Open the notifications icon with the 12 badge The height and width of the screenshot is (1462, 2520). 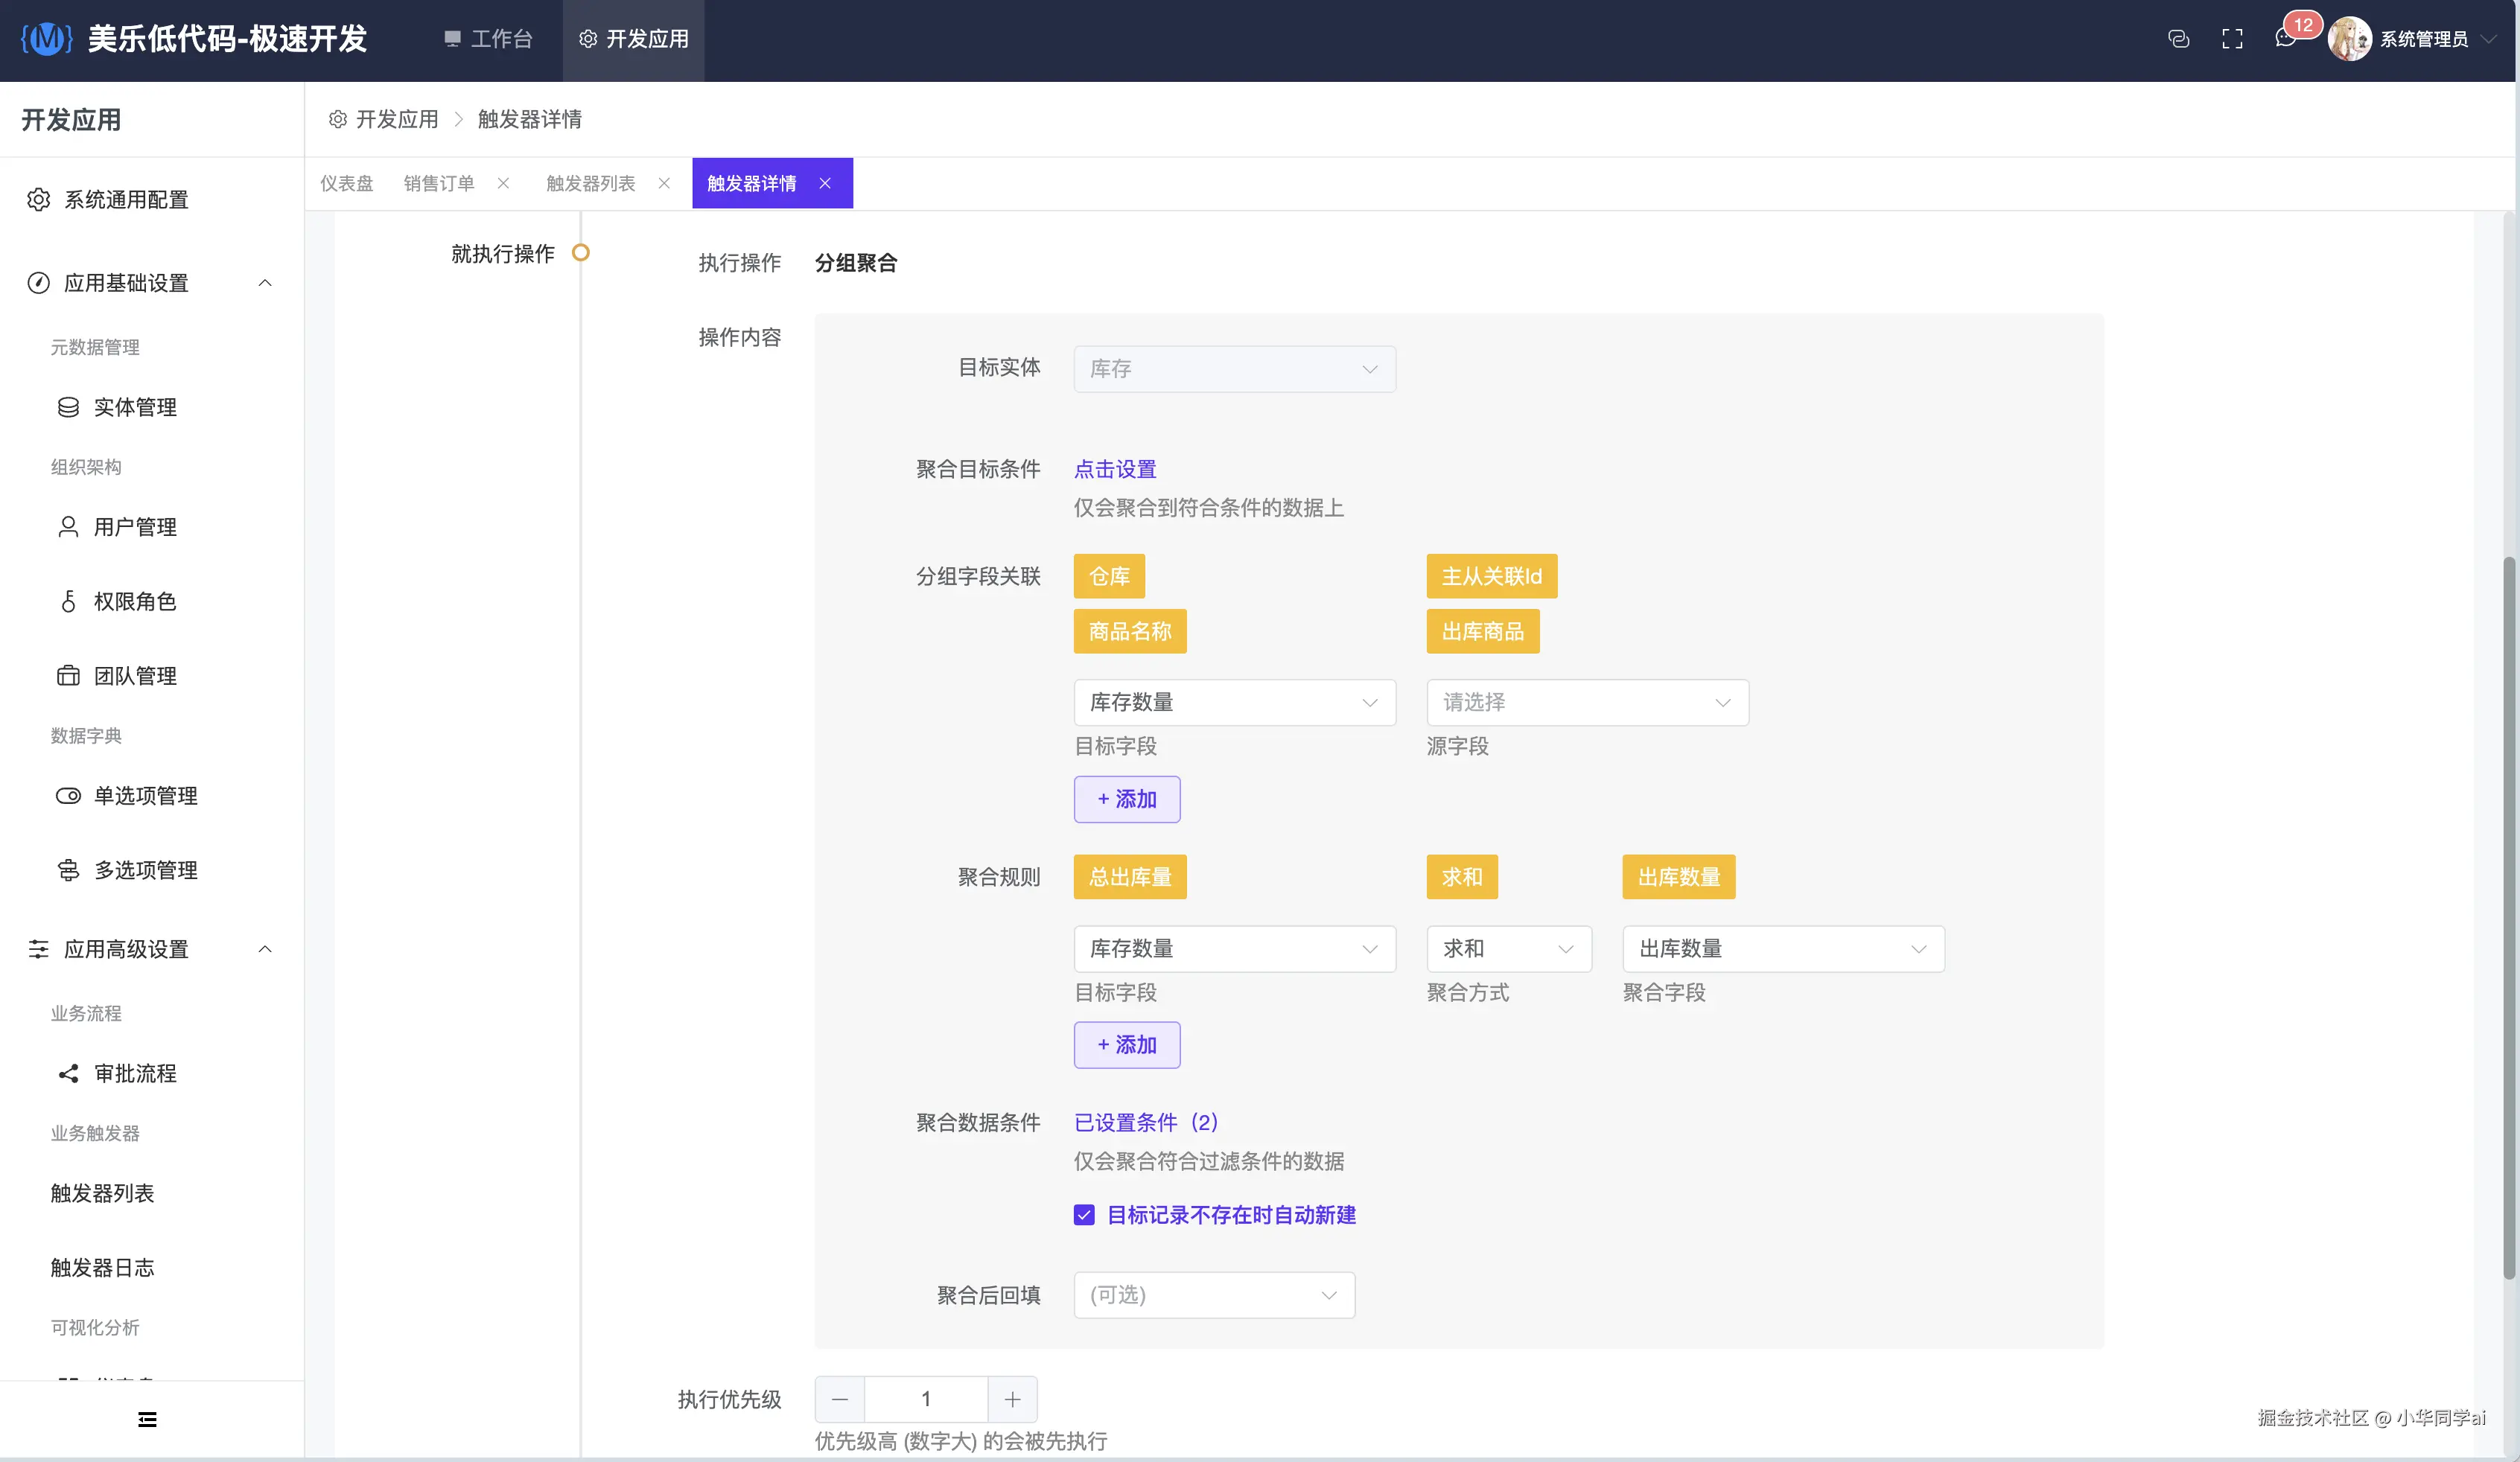pyautogui.click(x=2286, y=39)
